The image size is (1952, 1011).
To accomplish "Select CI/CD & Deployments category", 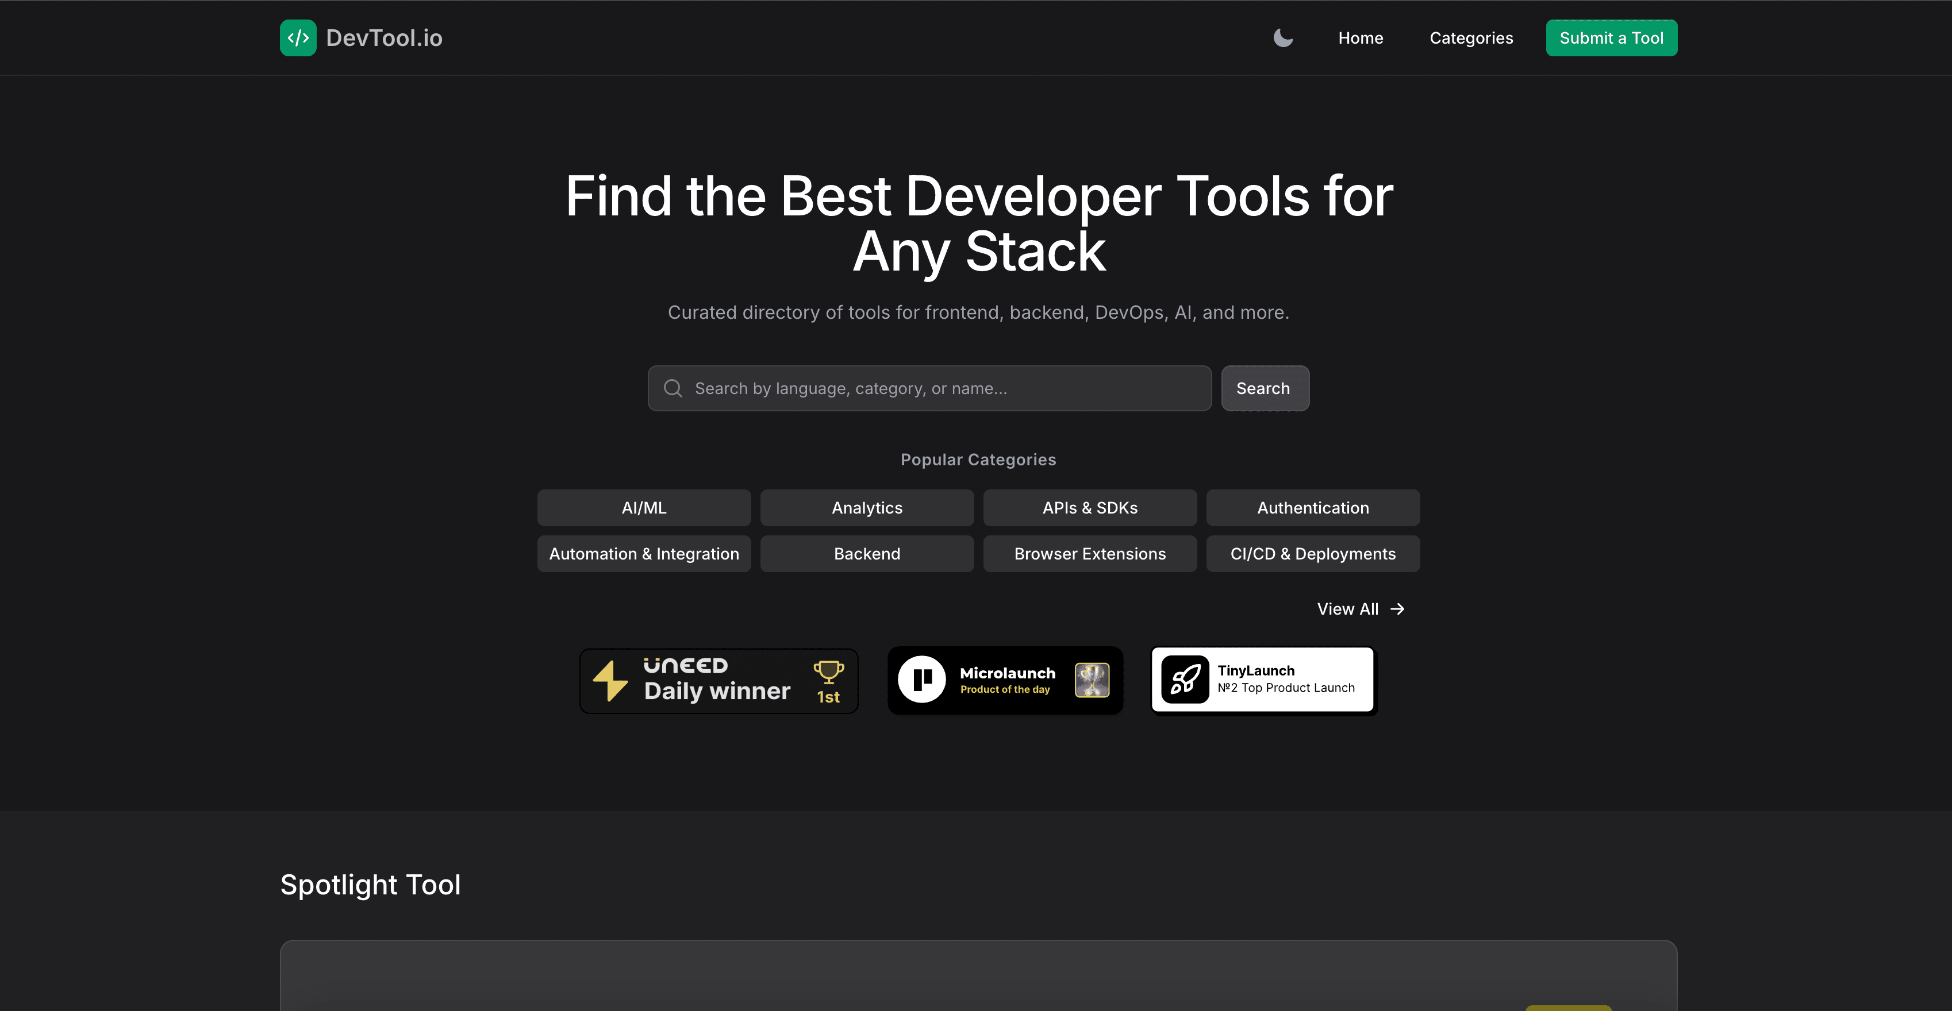I will tap(1312, 554).
